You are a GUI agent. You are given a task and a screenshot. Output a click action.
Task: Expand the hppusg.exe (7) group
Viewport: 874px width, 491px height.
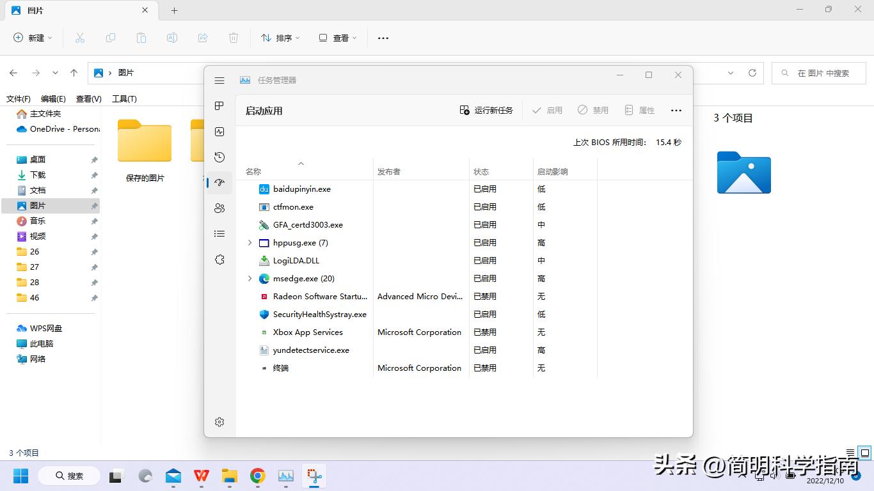coord(250,243)
